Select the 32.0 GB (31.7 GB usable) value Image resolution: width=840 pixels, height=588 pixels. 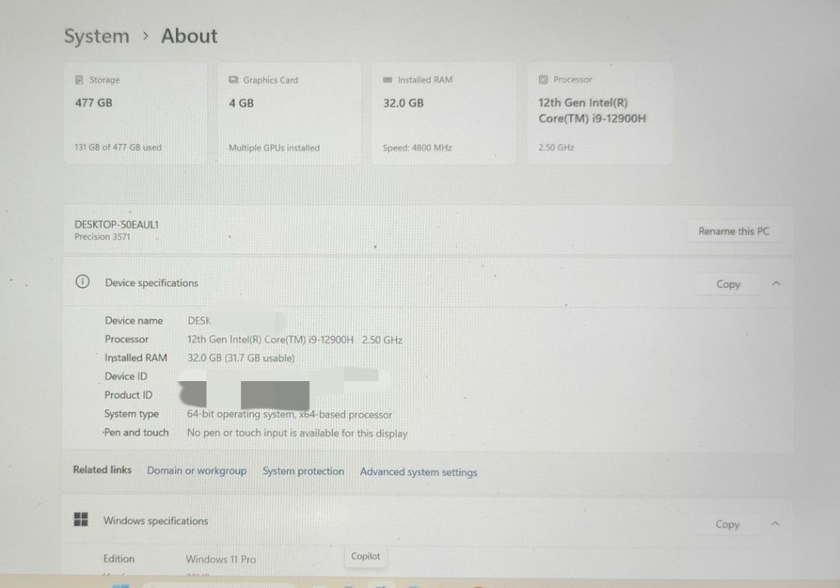241,358
